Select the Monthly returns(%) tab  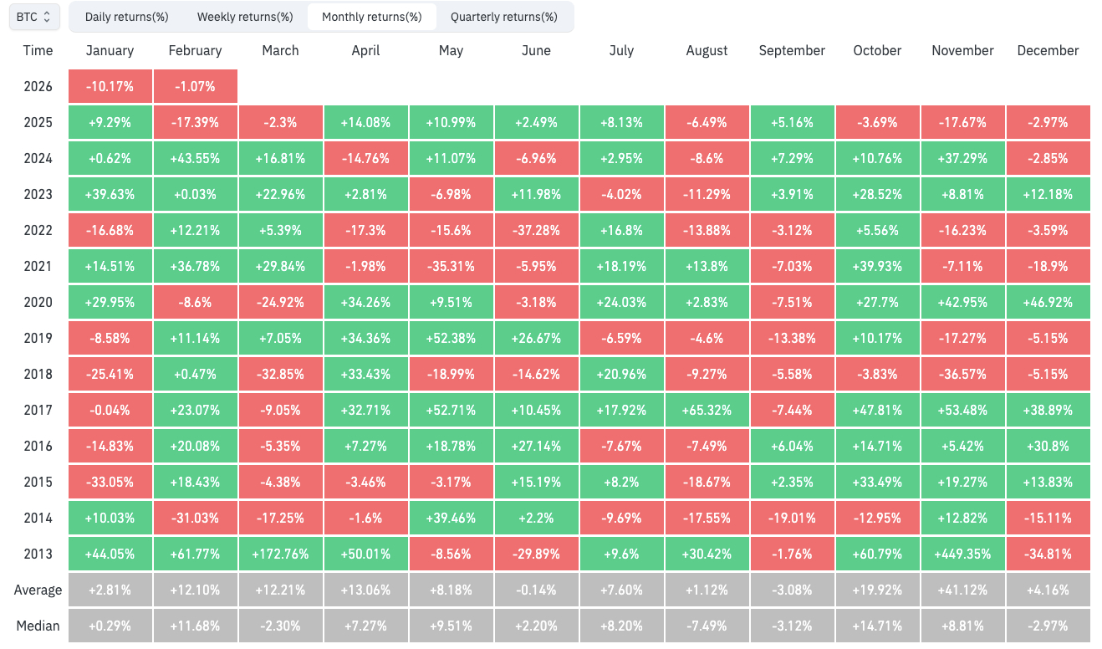pyautogui.click(x=372, y=17)
